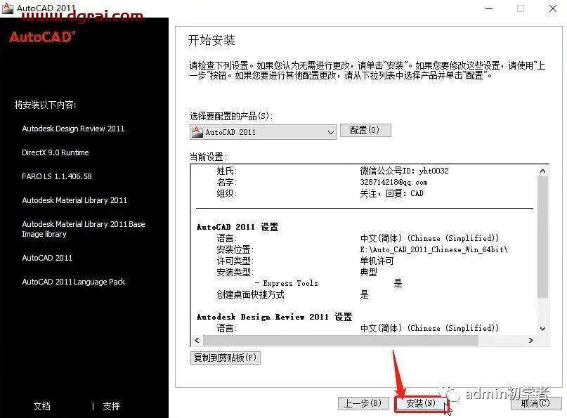Click the '微信公众号ID: yht0032' value

click(x=404, y=171)
